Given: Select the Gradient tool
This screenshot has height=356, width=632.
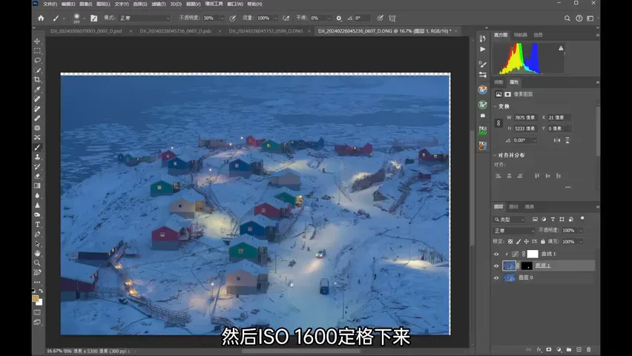Looking at the screenshot, I should point(37,186).
